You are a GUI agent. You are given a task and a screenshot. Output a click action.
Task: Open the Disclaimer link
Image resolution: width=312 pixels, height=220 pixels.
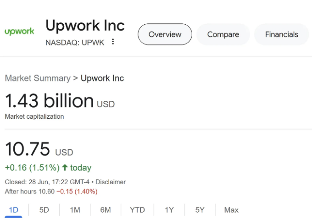pyautogui.click(x=111, y=182)
